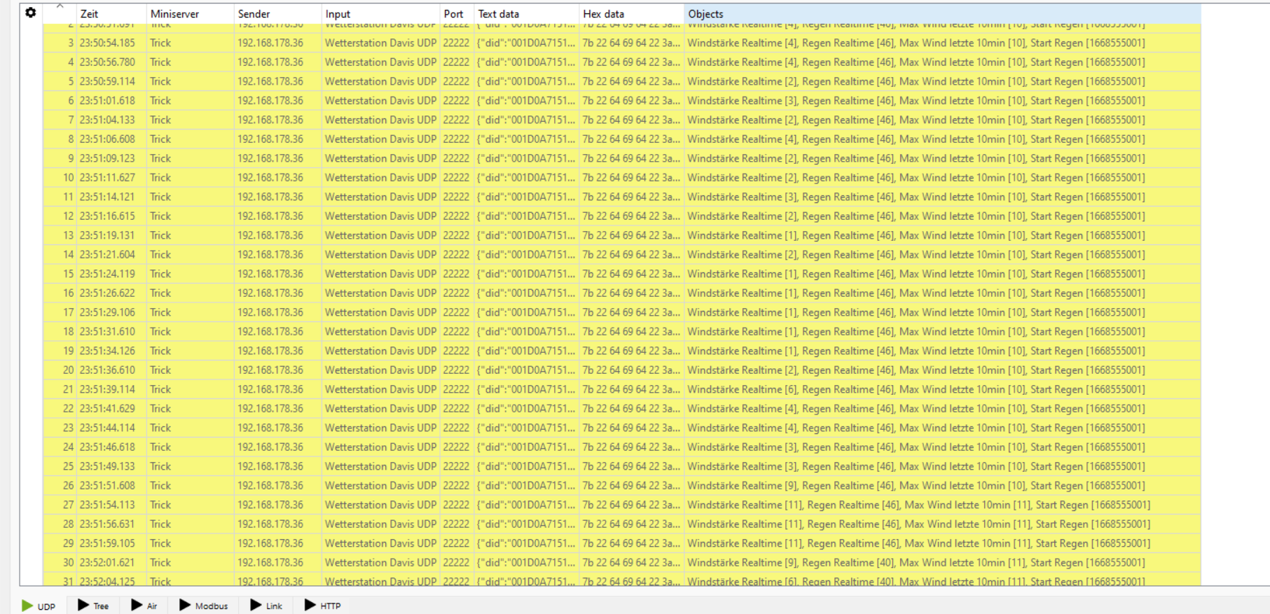Select timestamp 23:51:59.105
Image resolution: width=1270 pixels, height=614 pixels.
coord(107,543)
